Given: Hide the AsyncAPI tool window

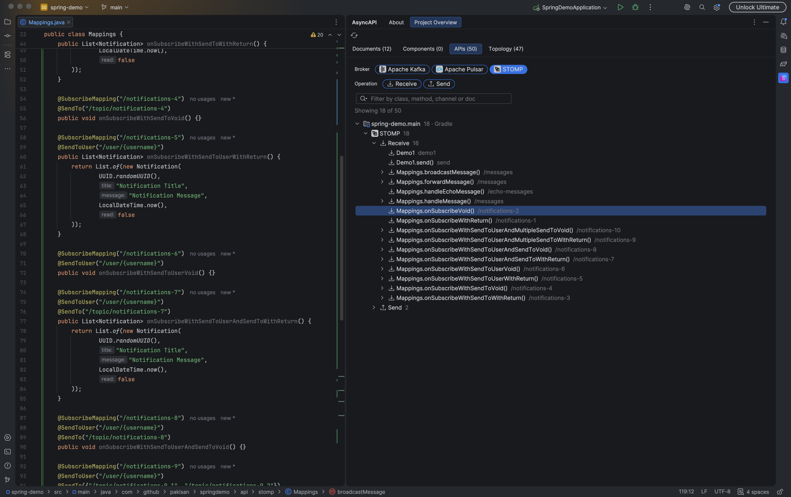Looking at the screenshot, I should point(766,22).
